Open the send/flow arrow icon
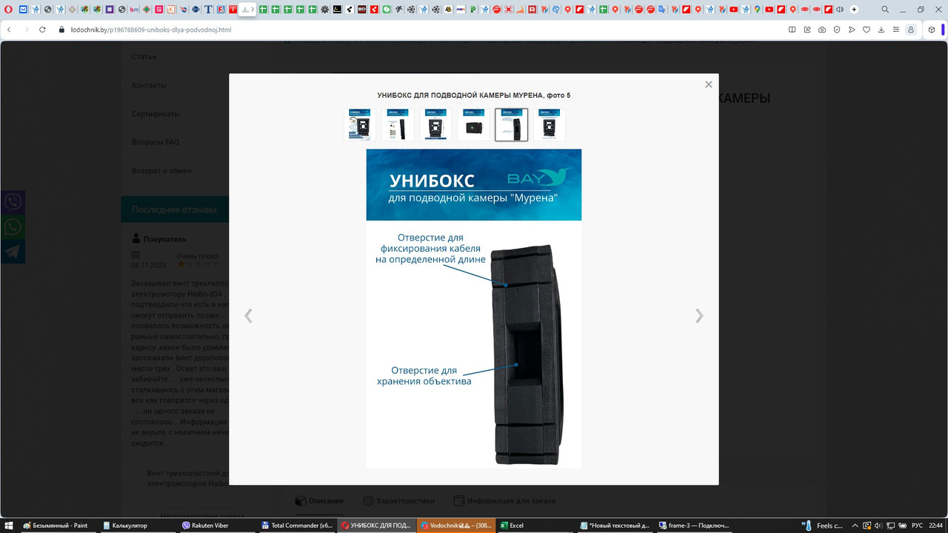 [x=852, y=30]
